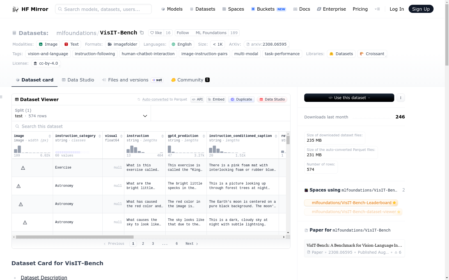
Task: Click the Image modality tag
Action: [x=48, y=44]
